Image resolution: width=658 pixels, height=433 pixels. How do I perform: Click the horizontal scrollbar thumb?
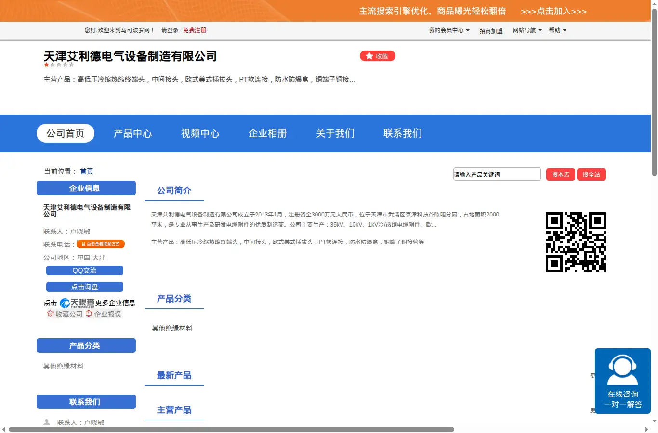[231, 429]
